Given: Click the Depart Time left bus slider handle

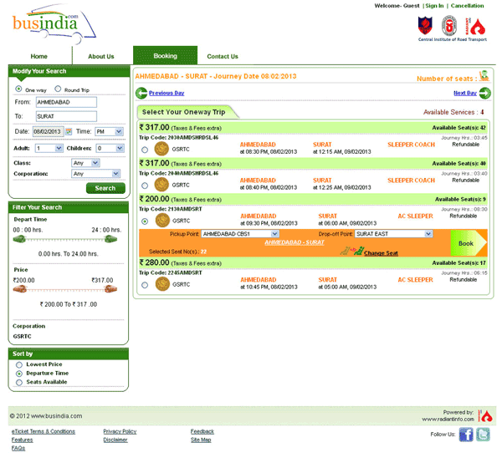Looking at the screenshot, I should 19,239.
